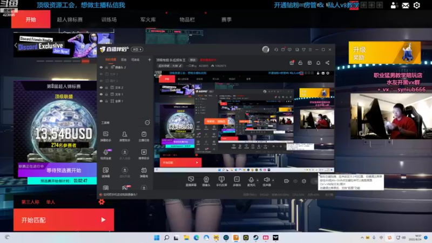Open game friends icon at top right

(x=394, y=5)
